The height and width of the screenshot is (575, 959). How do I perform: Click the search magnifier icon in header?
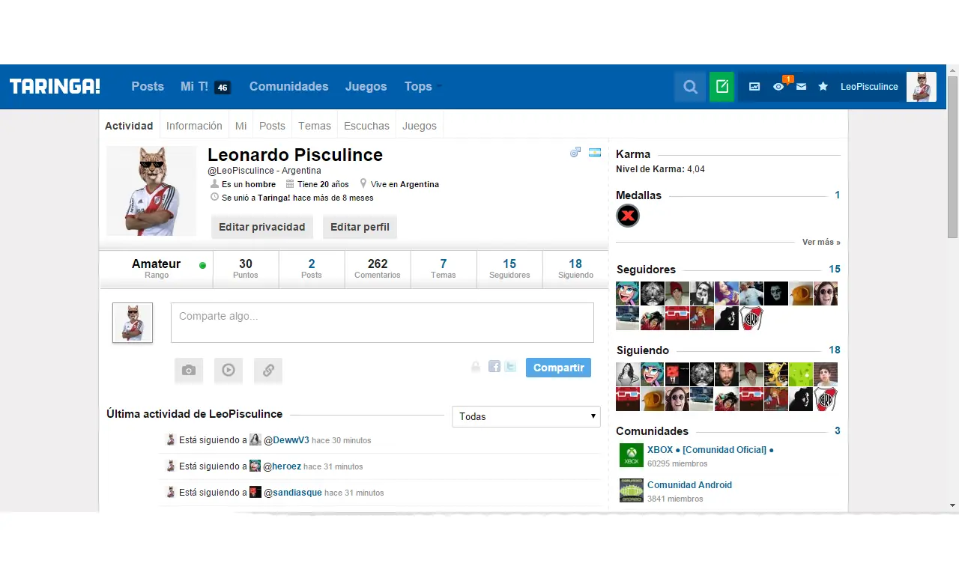coord(690,87)
